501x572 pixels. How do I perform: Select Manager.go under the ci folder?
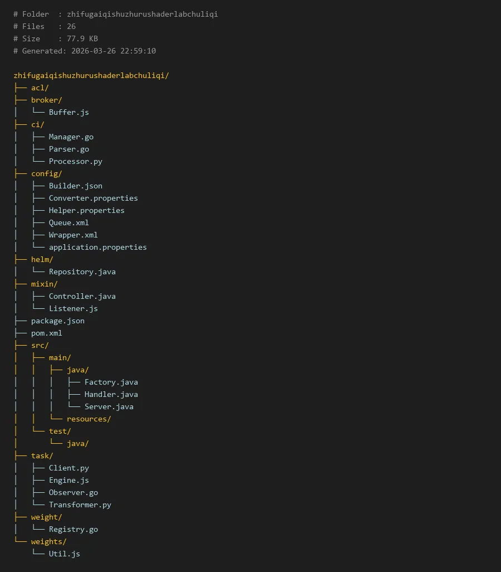71,137
